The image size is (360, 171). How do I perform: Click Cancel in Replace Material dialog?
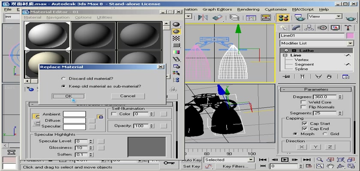(x=128, y=96)
